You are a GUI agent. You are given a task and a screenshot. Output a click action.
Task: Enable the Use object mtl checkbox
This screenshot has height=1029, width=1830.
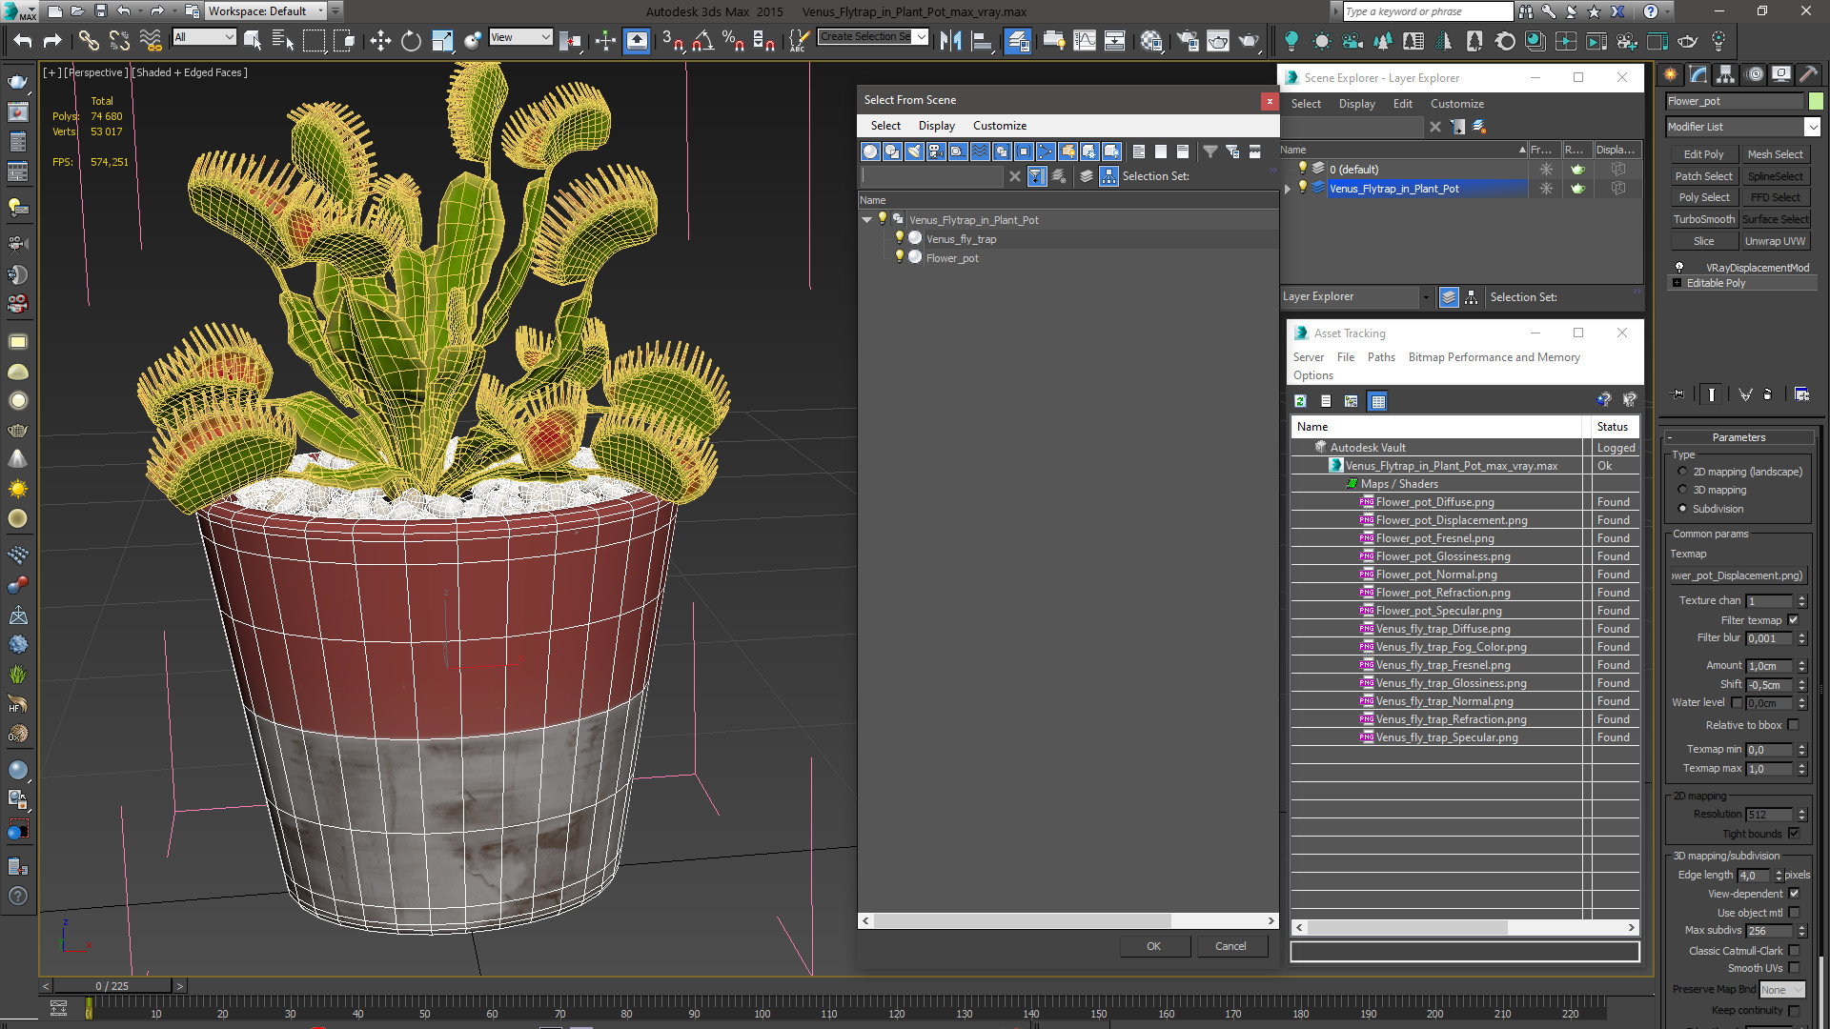1794,913
